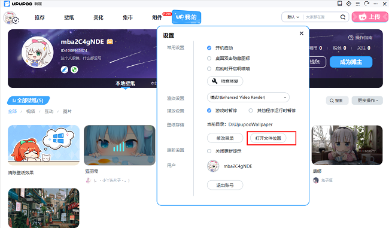Click the small top-left user avatar
The width and height of the screenshot is (389, 228).
point(10,18)
